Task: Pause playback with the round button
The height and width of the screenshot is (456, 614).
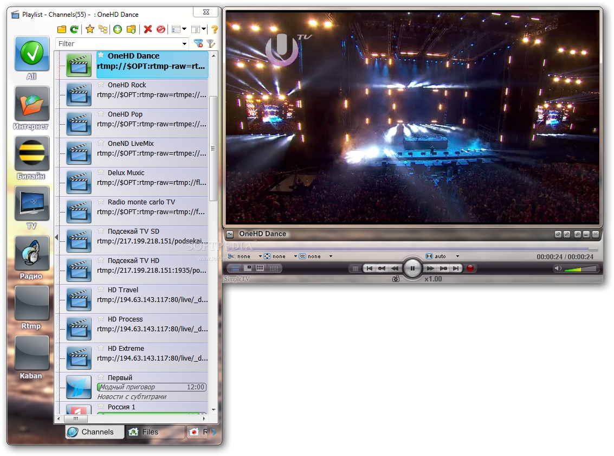Action: [412, 268]
